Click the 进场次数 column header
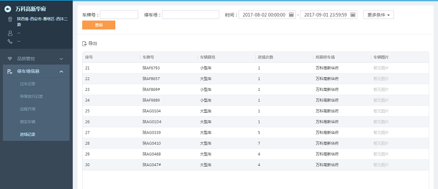 pyautogui.click(x=265, y=57)
